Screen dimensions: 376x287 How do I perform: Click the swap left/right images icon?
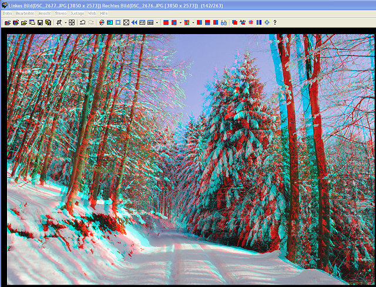[102, 22]
